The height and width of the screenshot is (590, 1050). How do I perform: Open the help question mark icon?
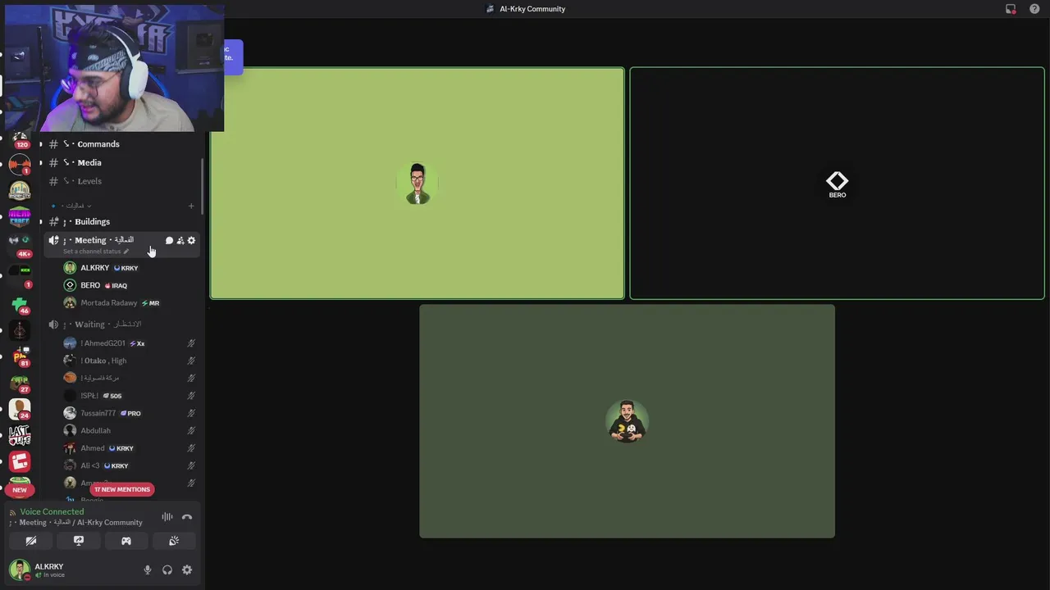1034,9
